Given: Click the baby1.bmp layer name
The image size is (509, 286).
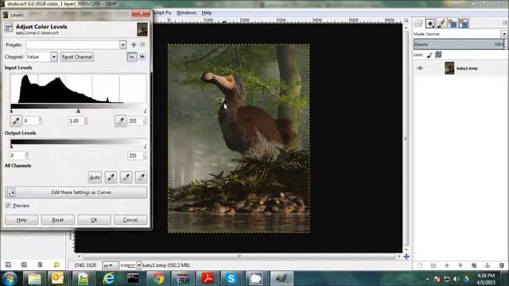Looking at the screenshot, I should pyautogui.click(x=467, y=68).
